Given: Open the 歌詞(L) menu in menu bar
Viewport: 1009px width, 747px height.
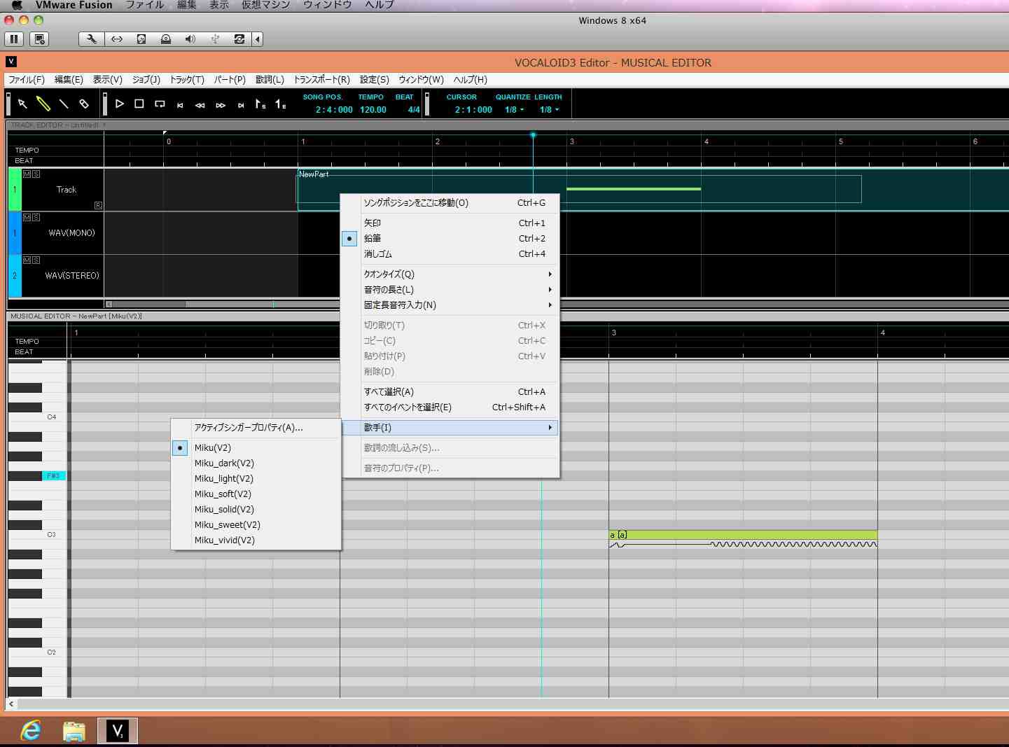Looking at the screenshot, I should (x=270, y=80).
